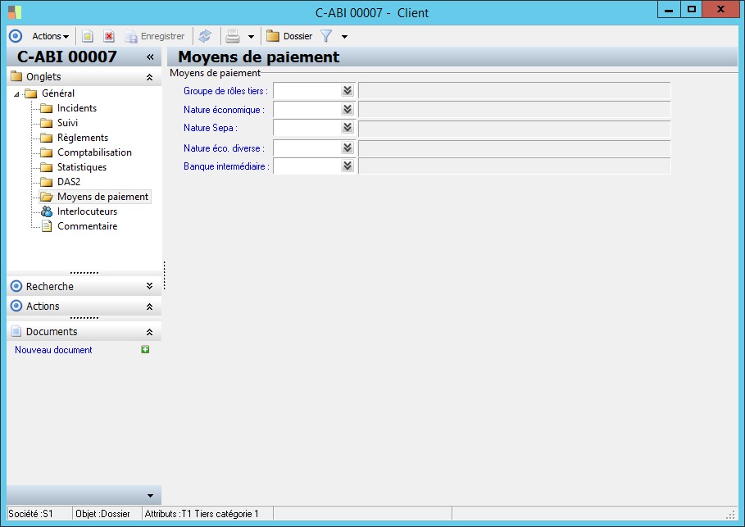Screen dimensions: 745x527
Task: Click the delete record red X icon
Action: 109,36
